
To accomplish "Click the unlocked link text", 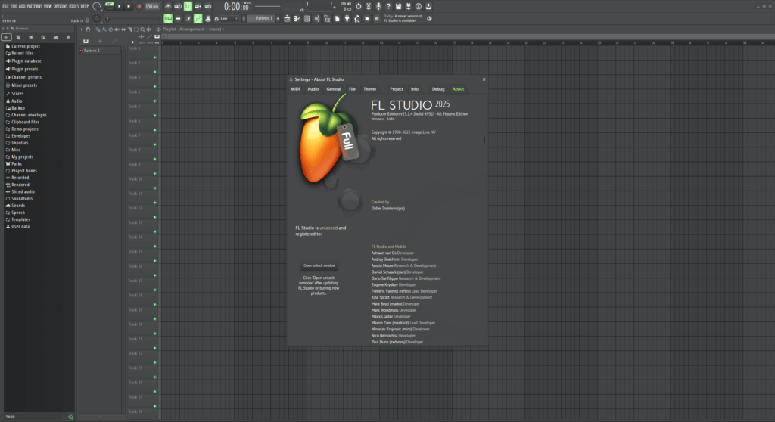I will [328, 228].
